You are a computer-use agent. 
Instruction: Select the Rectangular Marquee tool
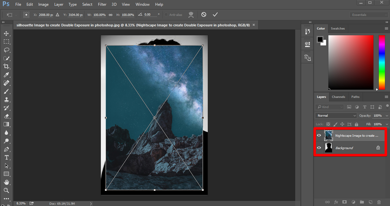pyautogui.click(x=6, y=42)
